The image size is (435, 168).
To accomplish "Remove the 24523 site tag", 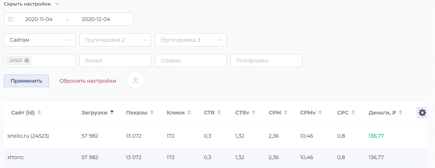I will tap(27, 61).
